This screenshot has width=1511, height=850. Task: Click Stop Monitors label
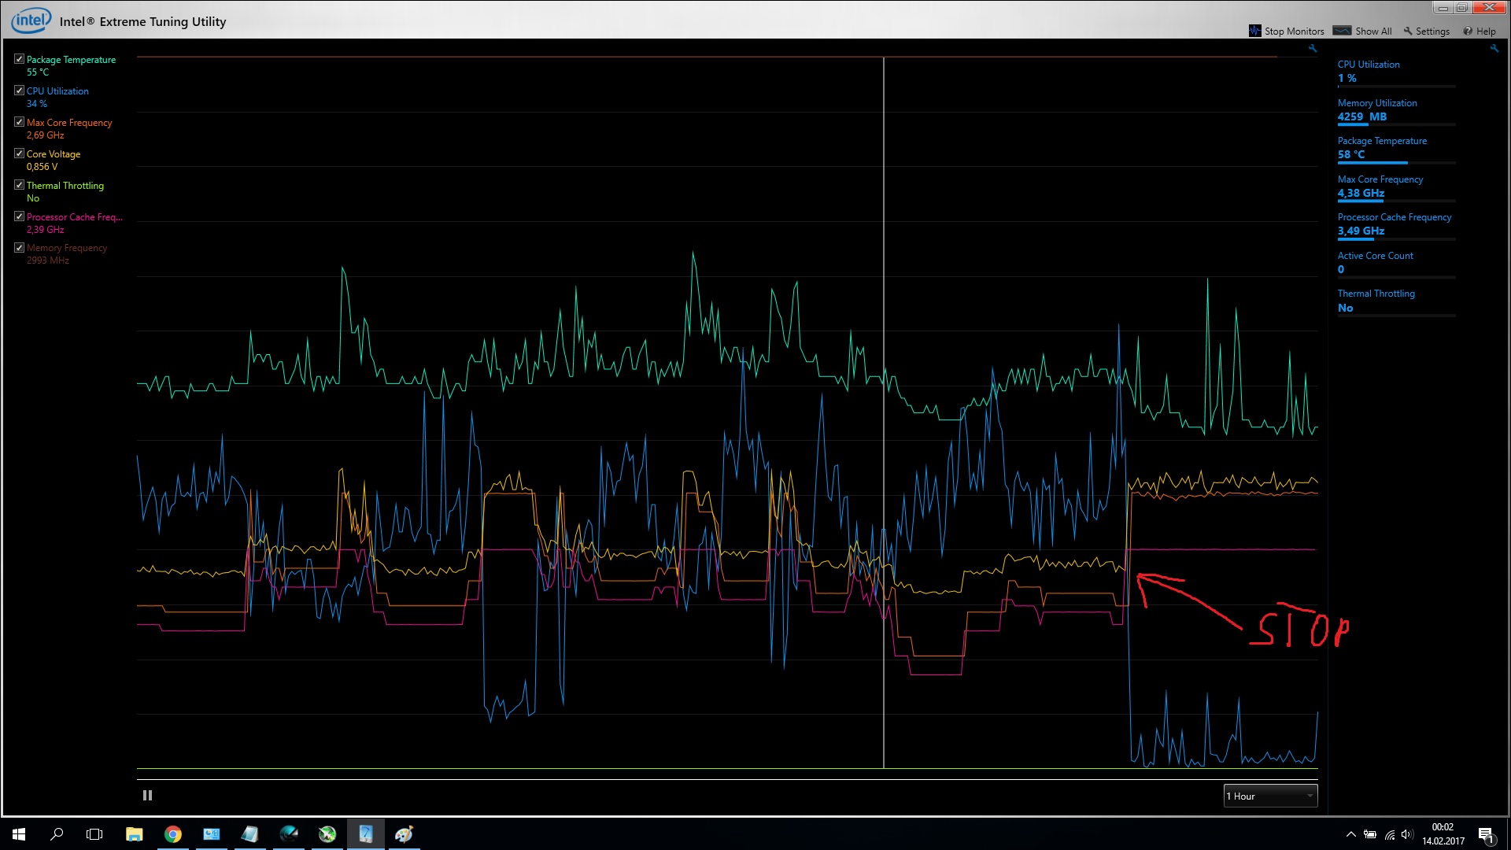tap(1295, 31)
